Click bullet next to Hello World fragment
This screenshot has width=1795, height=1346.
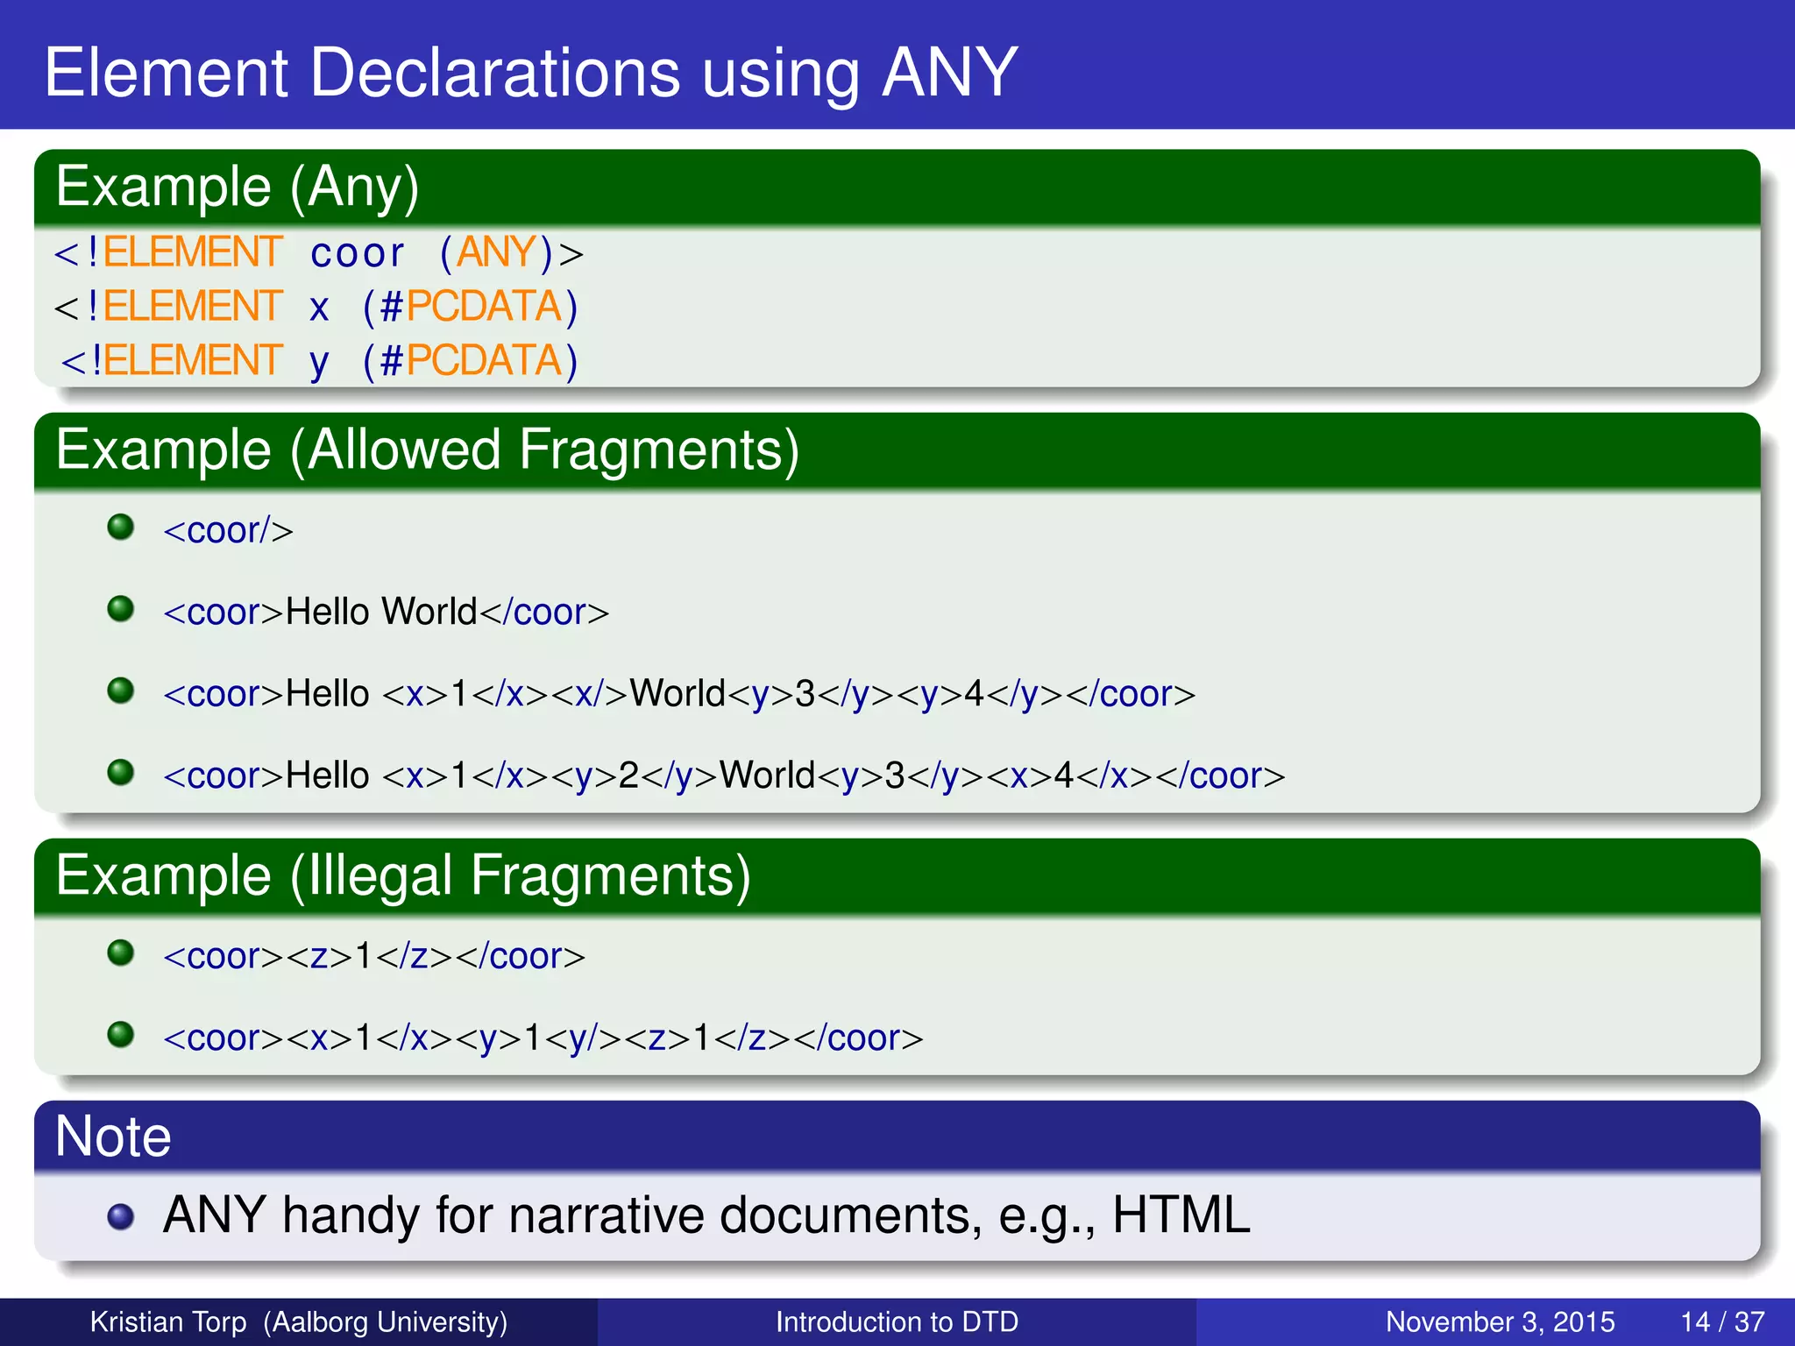(x=120, y=608)
